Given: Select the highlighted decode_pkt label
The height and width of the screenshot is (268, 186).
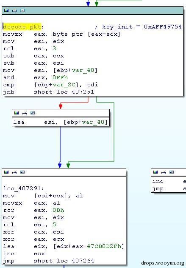Looking at the screenshot, I should [x=22, y=27].
